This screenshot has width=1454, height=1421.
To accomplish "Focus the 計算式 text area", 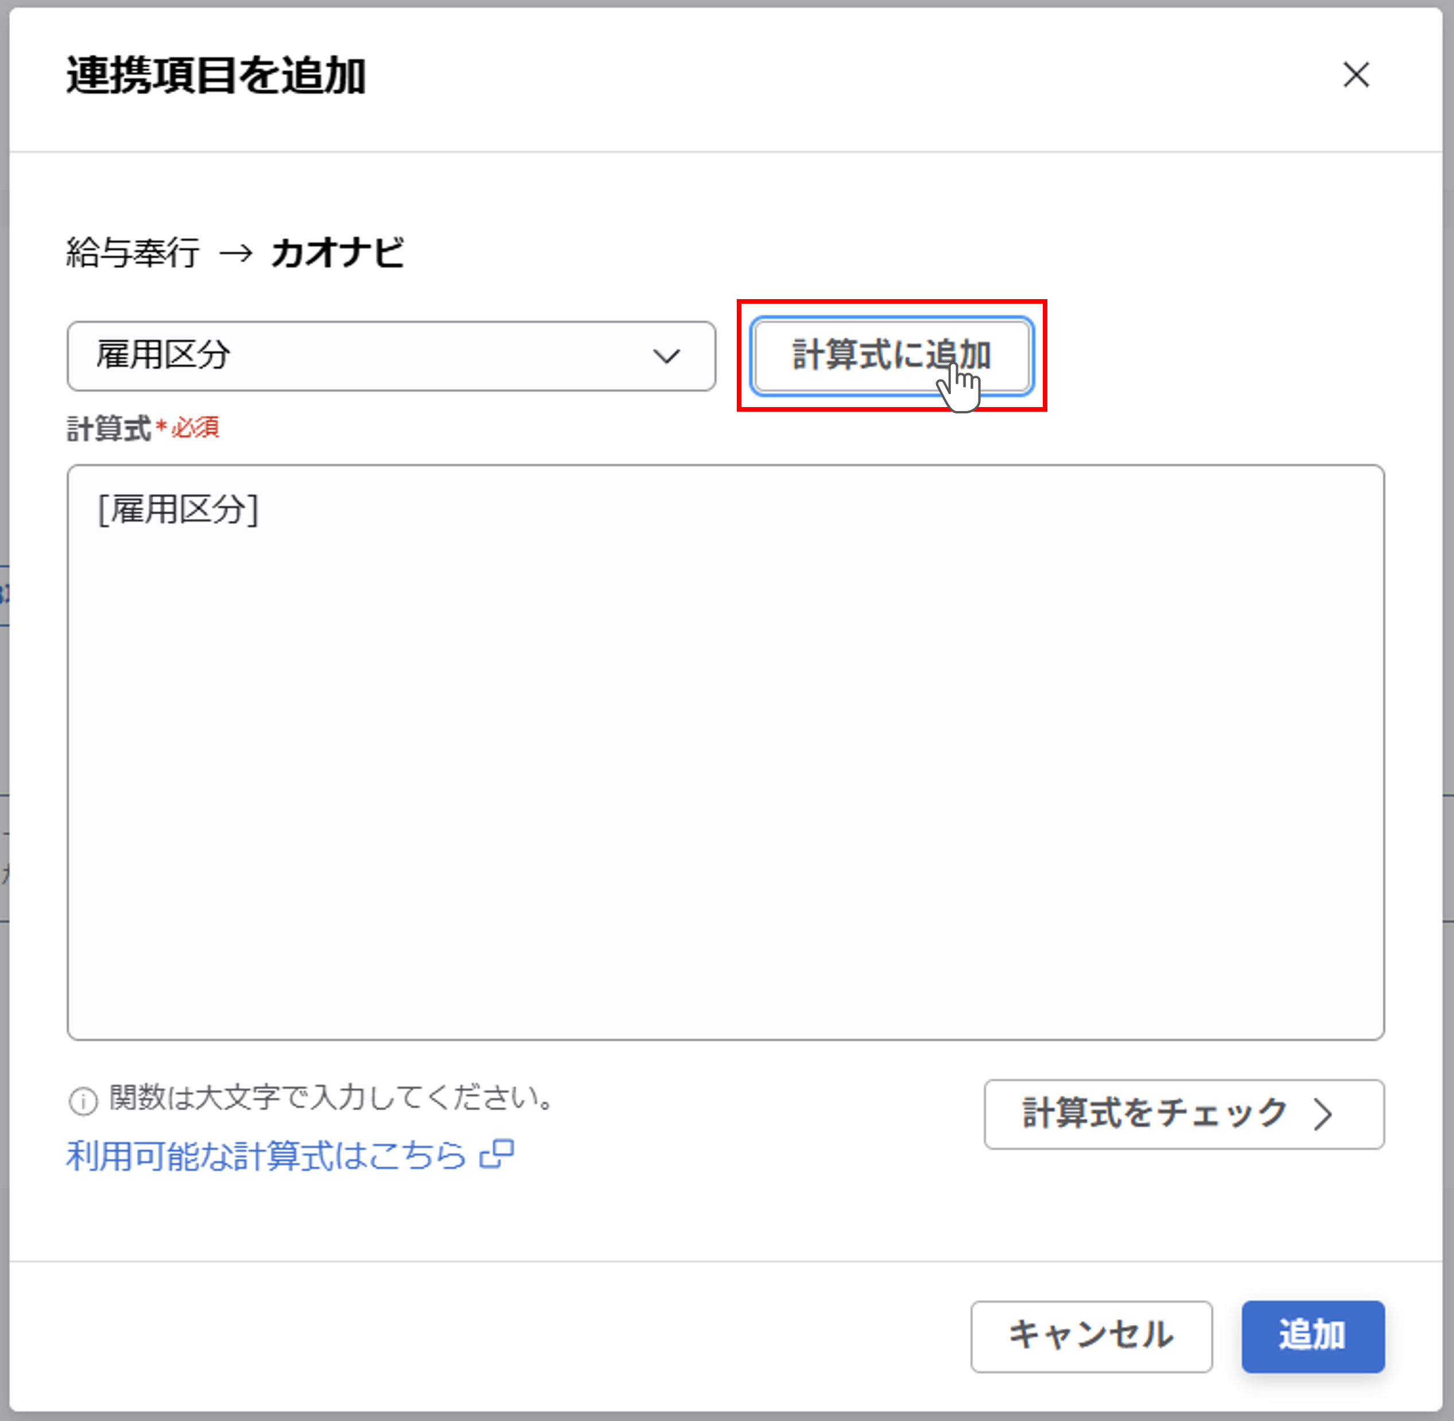I will 725,752.
